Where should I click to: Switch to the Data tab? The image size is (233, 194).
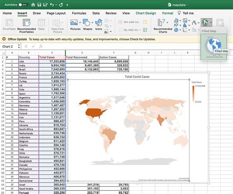point(96,13)
